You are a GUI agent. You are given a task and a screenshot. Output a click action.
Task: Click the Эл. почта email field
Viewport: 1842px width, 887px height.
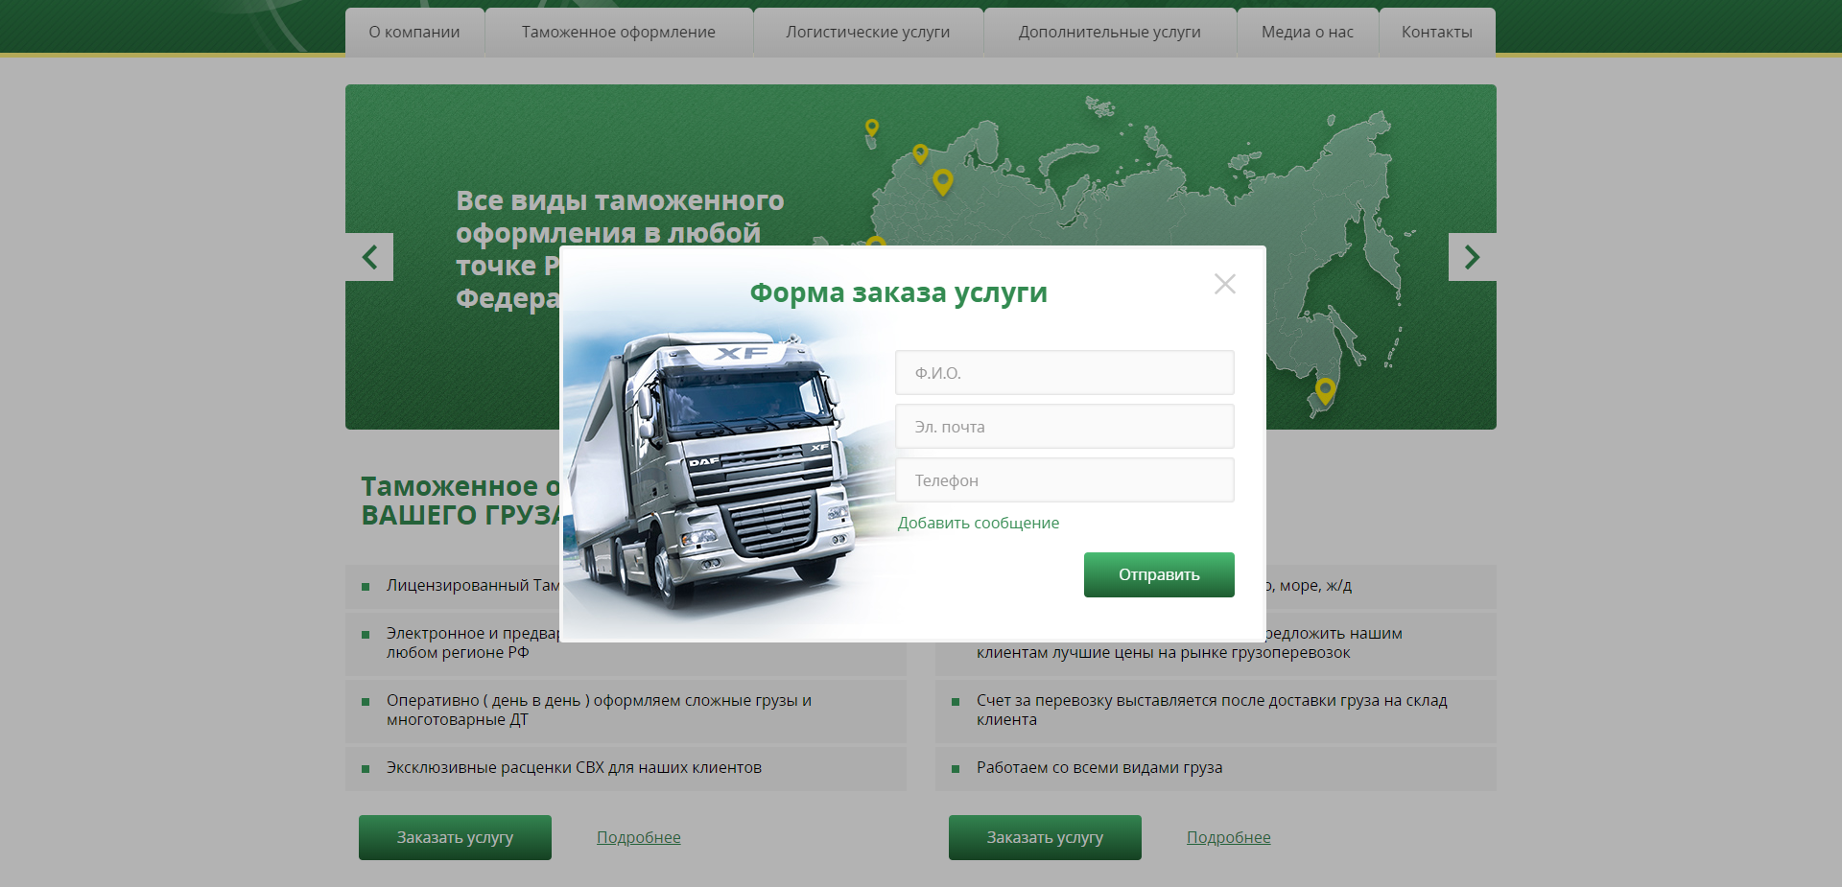tap(1064, 427)
